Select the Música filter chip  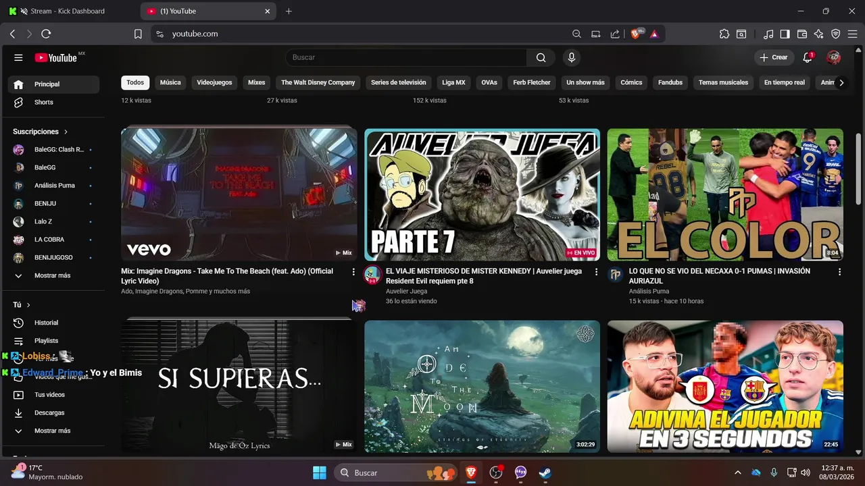(170, 82)
